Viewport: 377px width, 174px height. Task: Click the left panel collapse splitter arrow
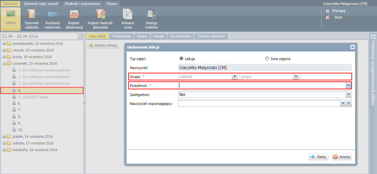tap(84, 103)
